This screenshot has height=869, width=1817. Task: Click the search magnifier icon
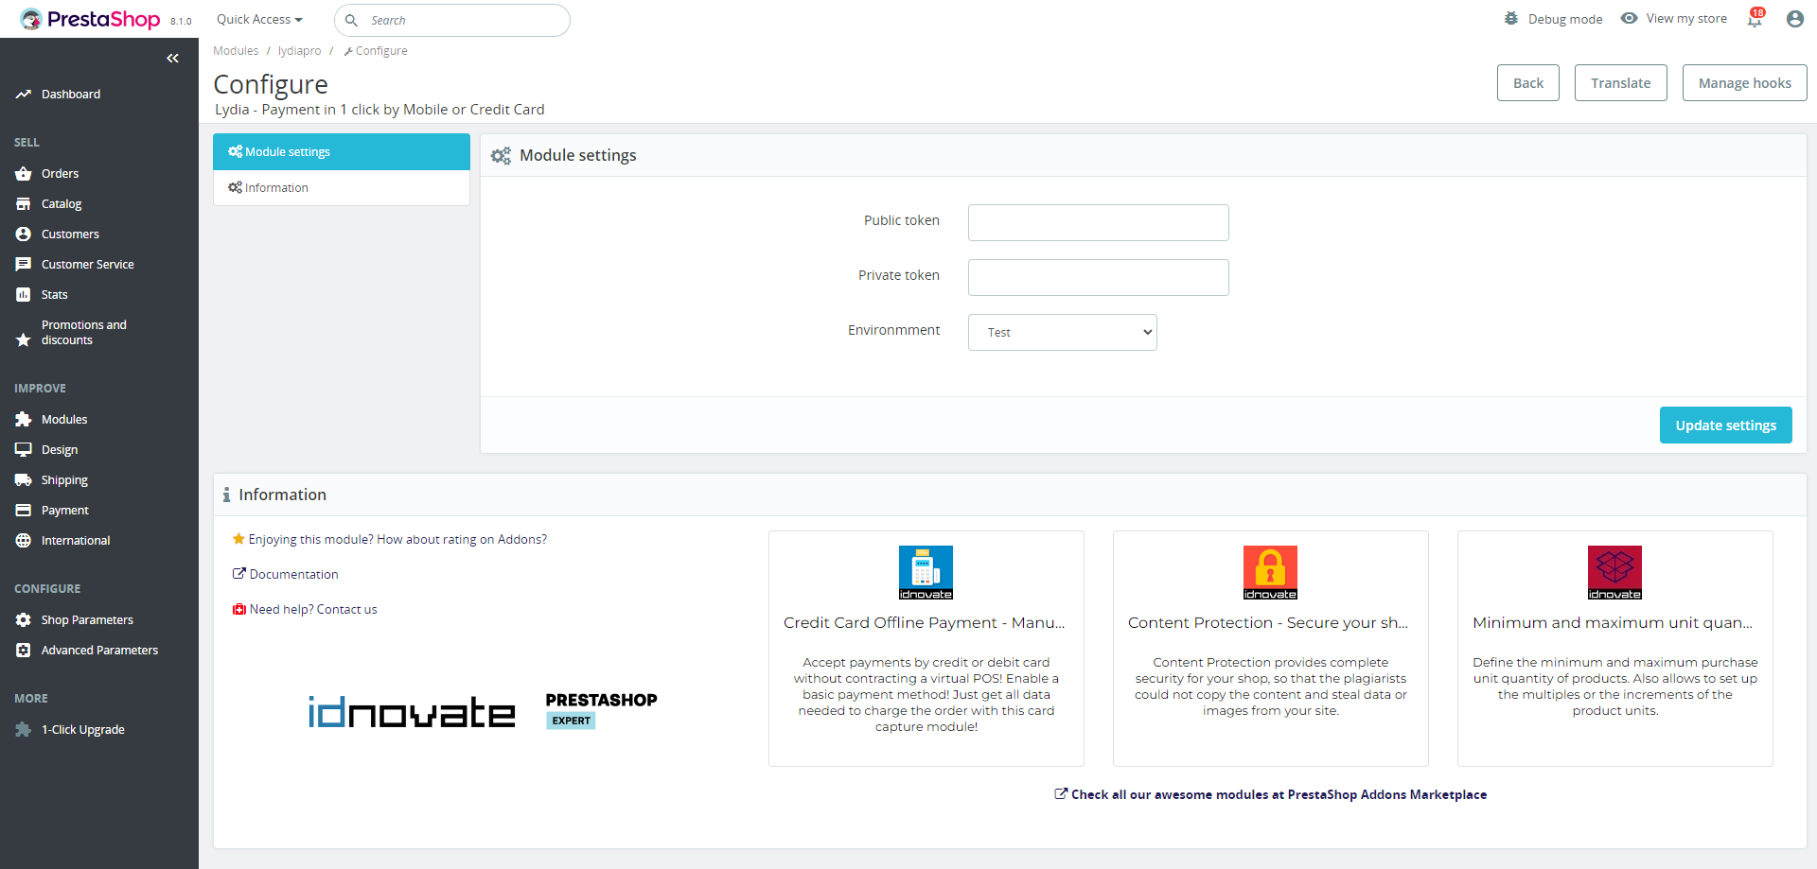[x=351, y=20]
